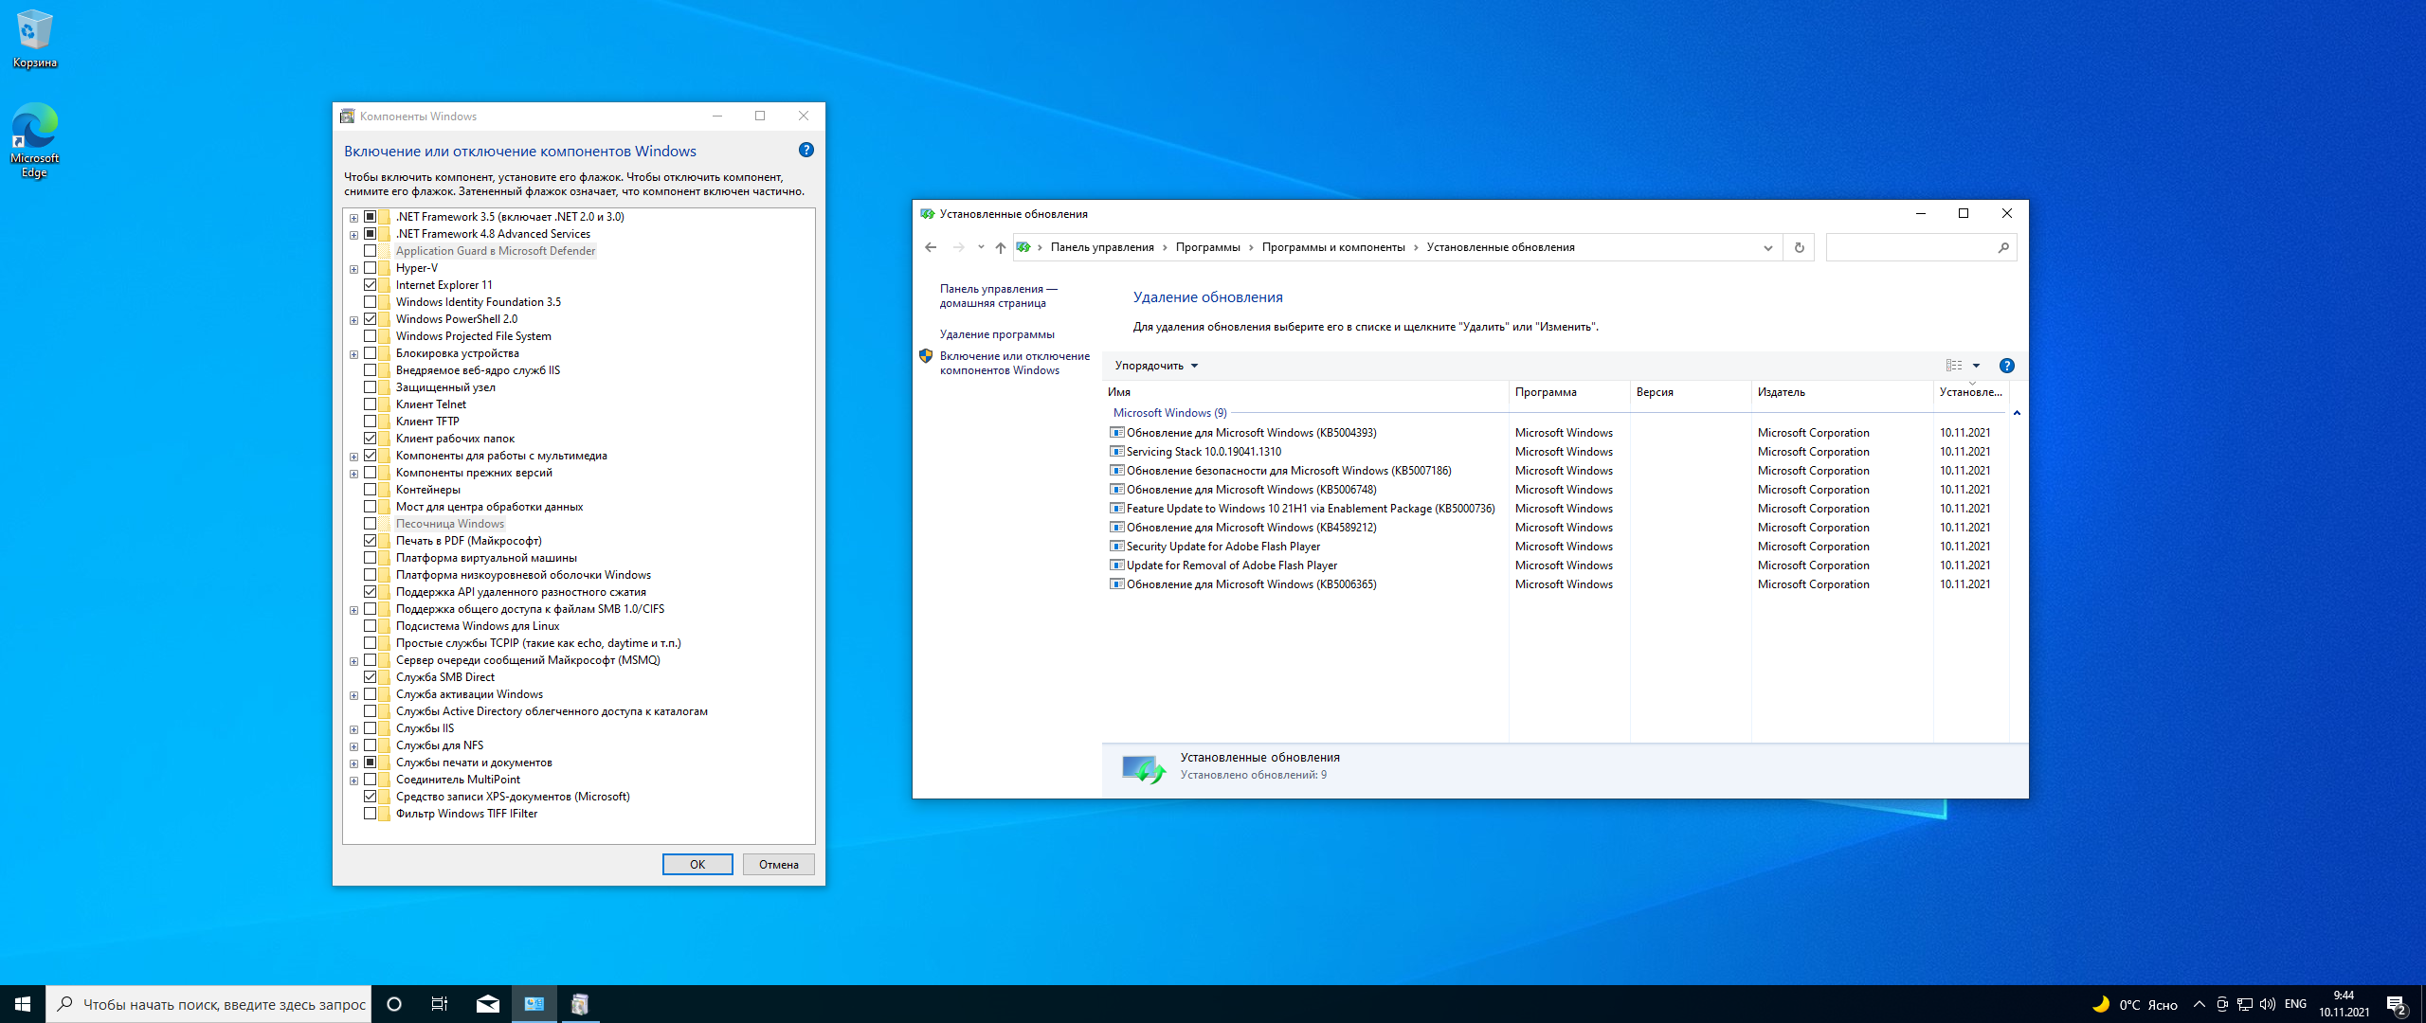
Task: Click the help icon in Компоненты Windows dialog
Action: click(x=806, y=150)
